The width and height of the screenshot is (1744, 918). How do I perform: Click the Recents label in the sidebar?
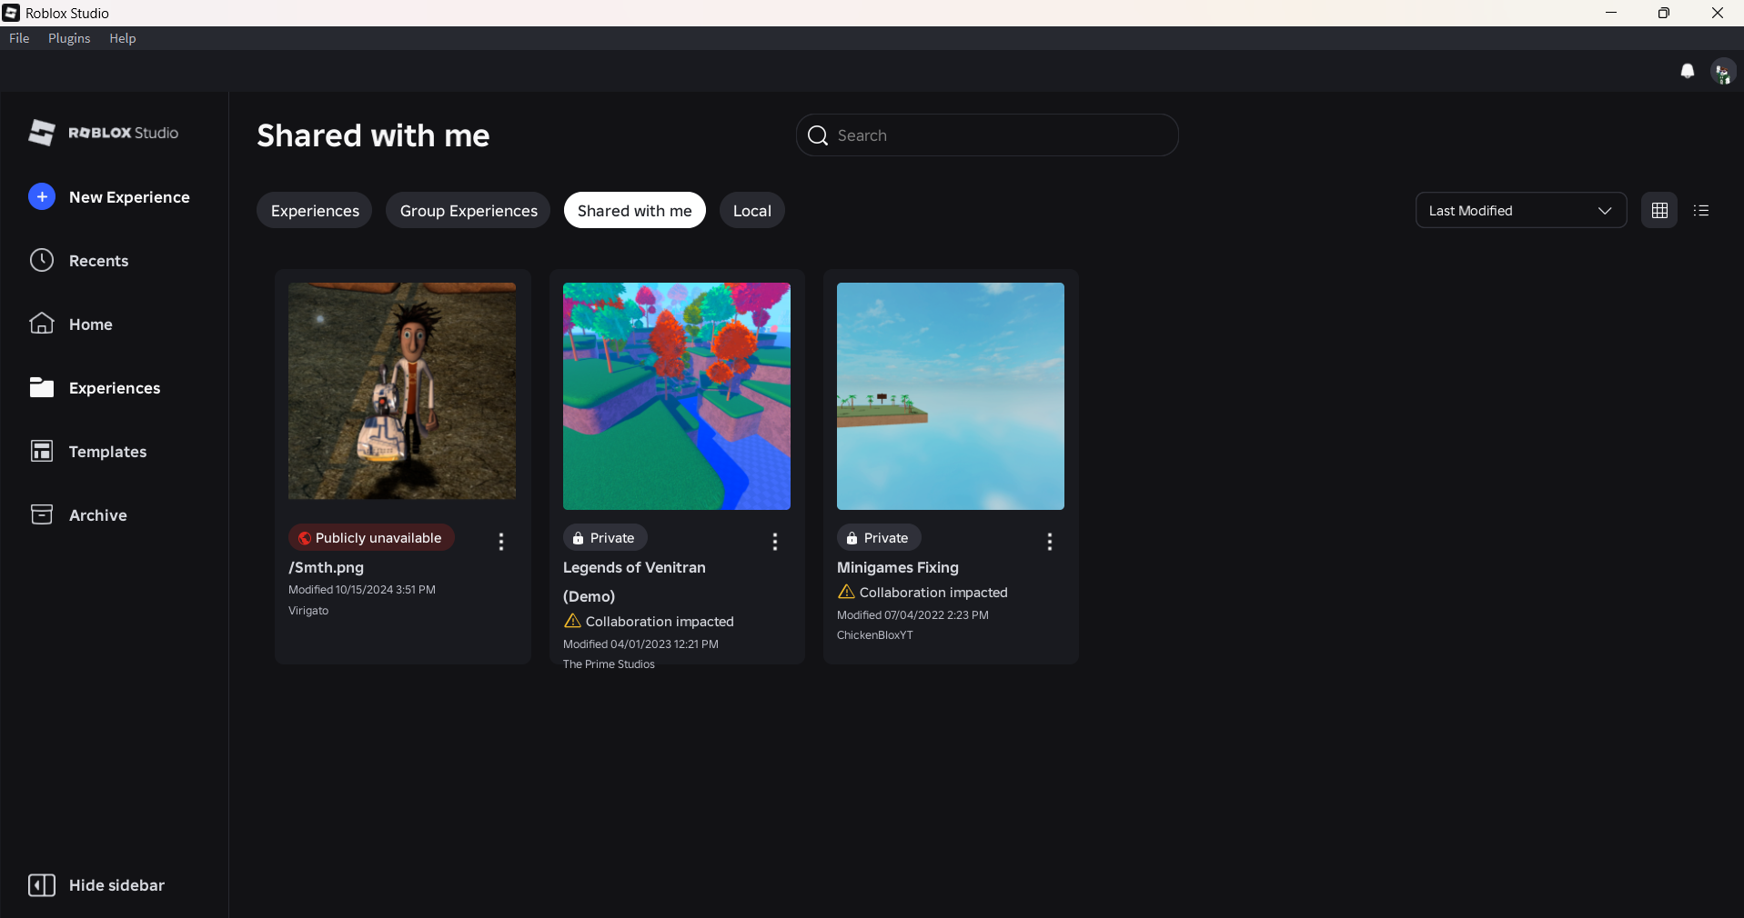click(98, 261)
